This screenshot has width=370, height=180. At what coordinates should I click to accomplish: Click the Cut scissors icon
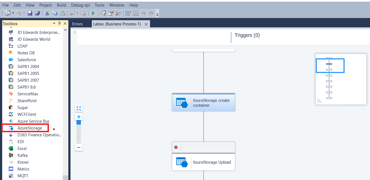[47, 13]
